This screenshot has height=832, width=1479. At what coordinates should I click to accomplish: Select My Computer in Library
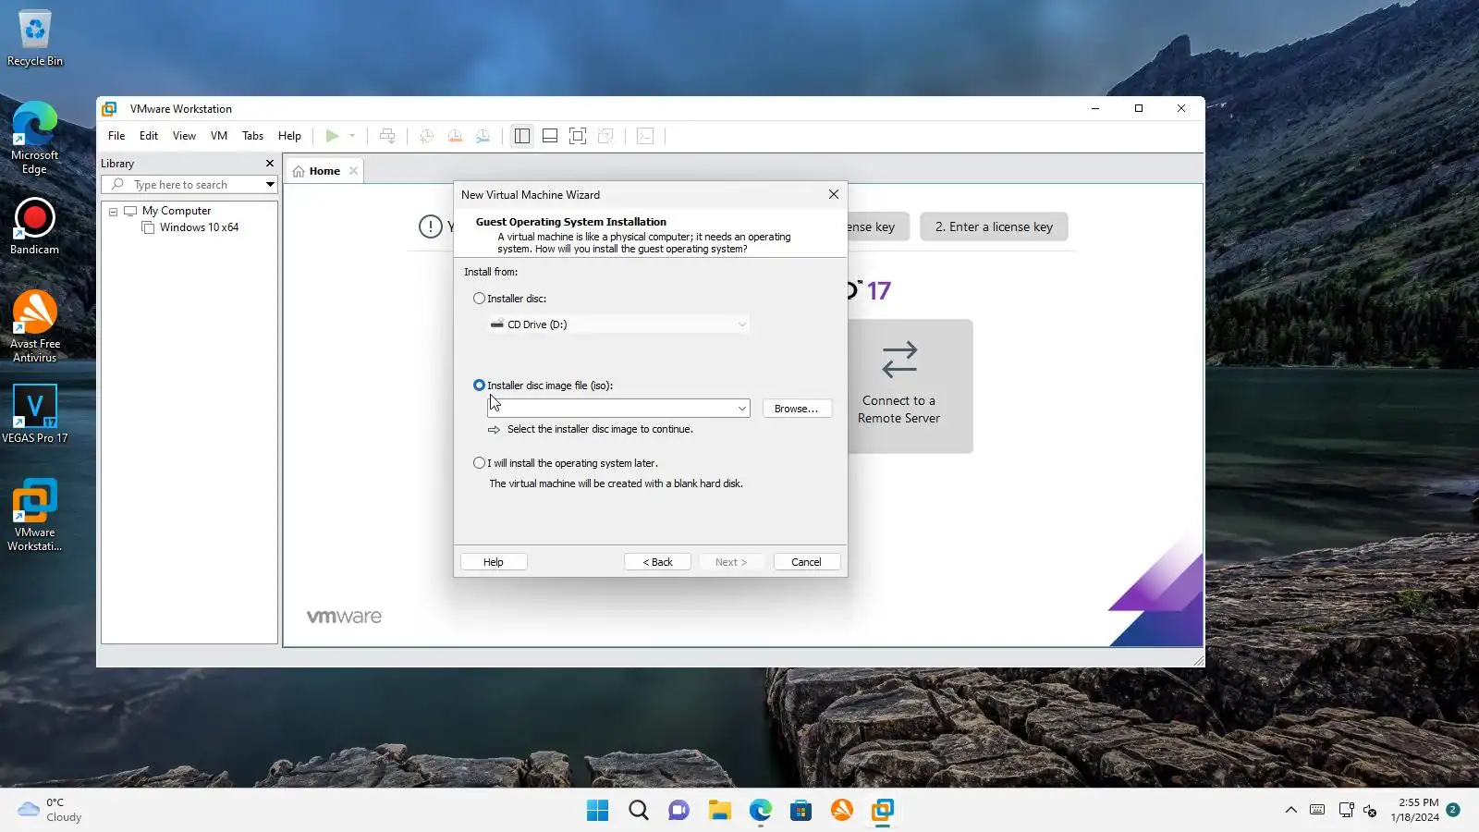tap(176, 211)
